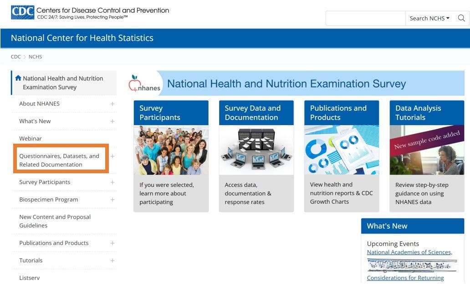
Task: Select New Content and Proposal Guidelines
Action: [x=55, y=221]
